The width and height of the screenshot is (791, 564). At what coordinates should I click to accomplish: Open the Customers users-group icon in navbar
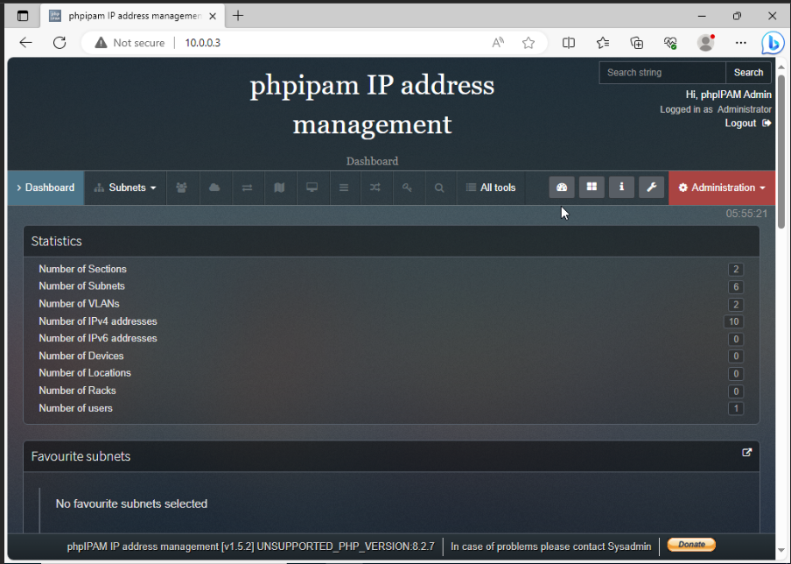[x=182, y=187]
